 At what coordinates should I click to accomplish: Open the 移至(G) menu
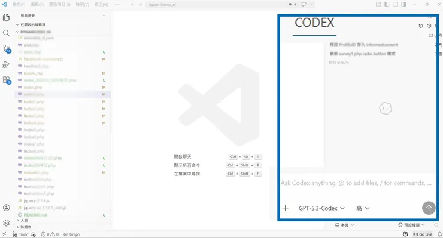tap(101, 5)
